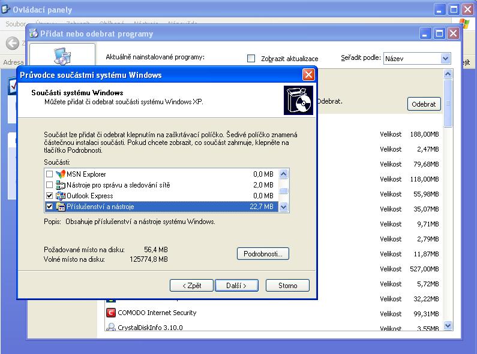Click the components list scrollbar thumb
This screenshot has width=477, height=354.
[284, 190]
